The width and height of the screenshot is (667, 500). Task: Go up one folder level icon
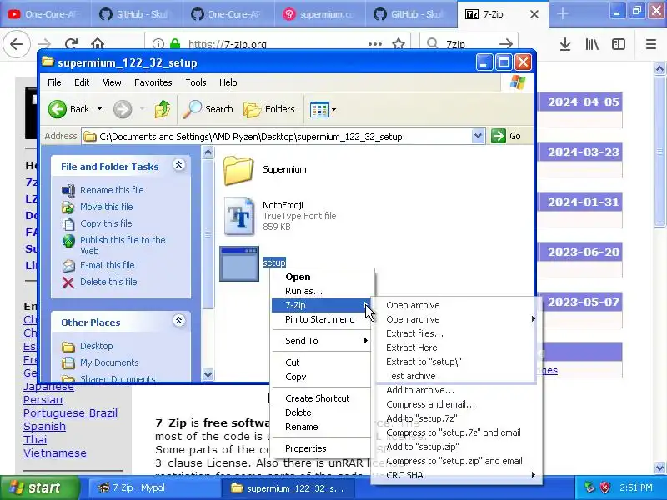coord(162,109)
